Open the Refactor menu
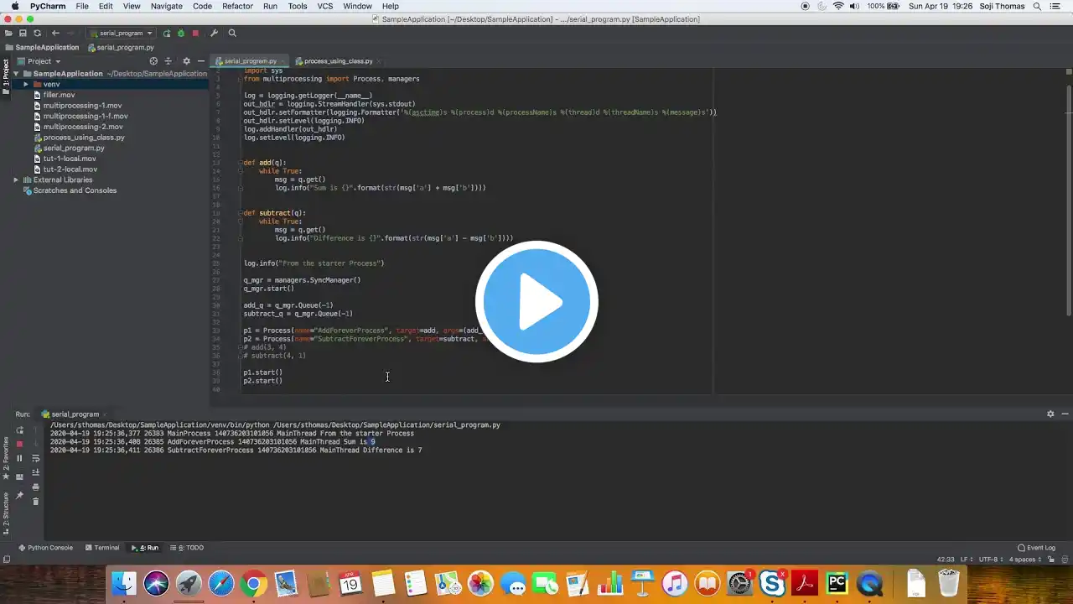 (237, 6)
